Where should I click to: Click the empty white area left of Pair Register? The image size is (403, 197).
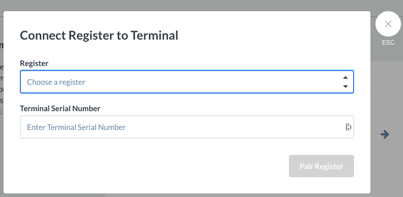coord(154,166)
